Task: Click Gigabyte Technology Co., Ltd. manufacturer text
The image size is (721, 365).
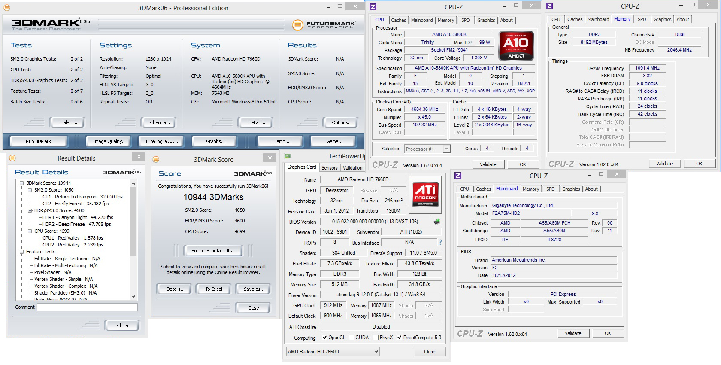Action: pos(523,205)
